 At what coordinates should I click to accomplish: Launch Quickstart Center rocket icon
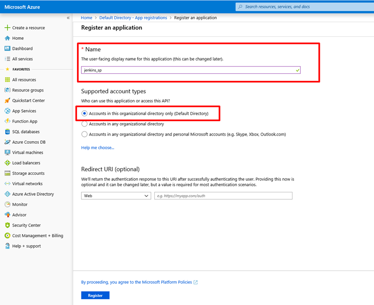point(7,101)
